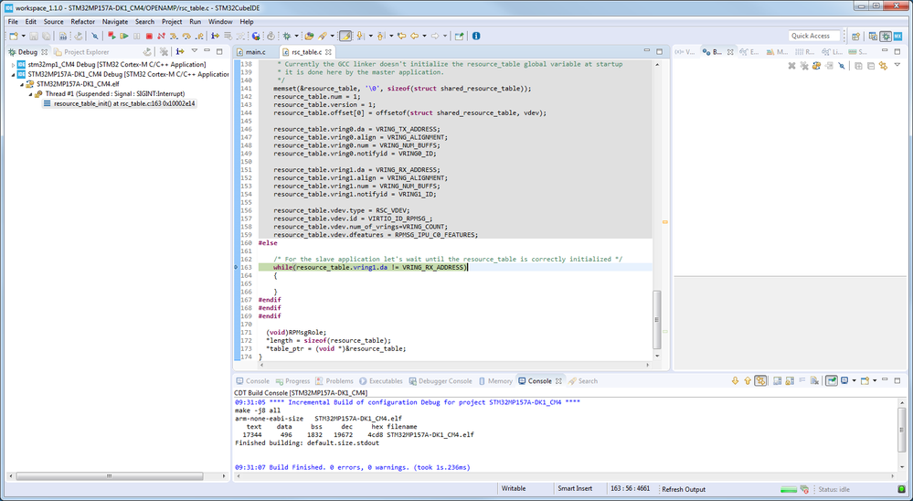
Task: Click the Terminate and Relaunch toolbar icon
Action: (x=111, y=37)
